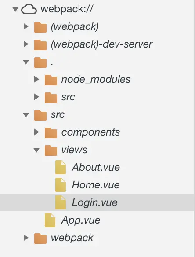Screen dimensions: 195x257
Task: Expand the (webpack) folder arrow
Action: (x=26, y=26)
